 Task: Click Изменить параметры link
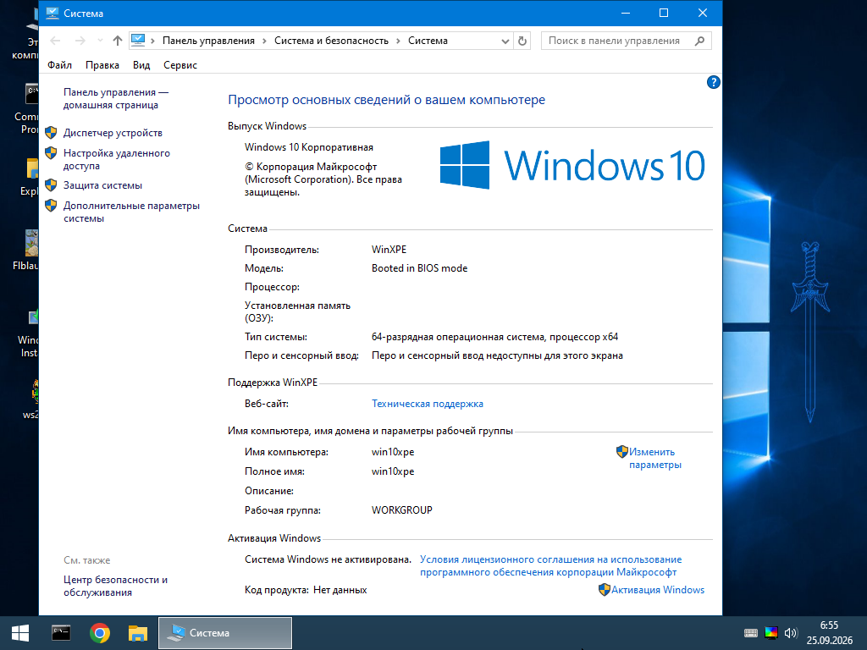pyautogui.click(x=655, y=458)
